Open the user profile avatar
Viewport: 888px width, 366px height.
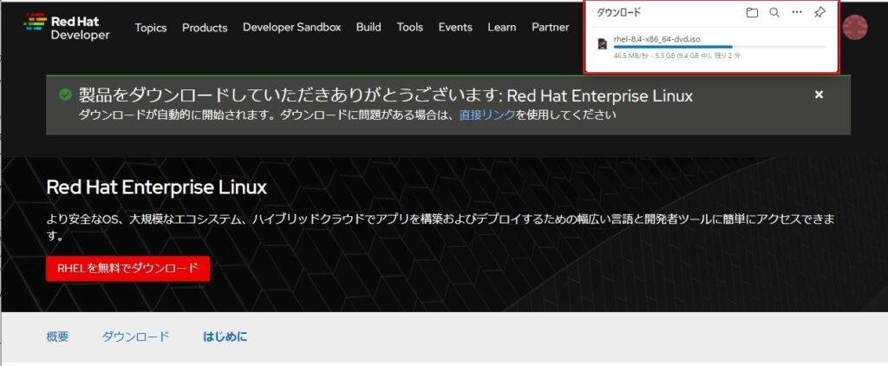pyautogui.click(x=854, y=27)
